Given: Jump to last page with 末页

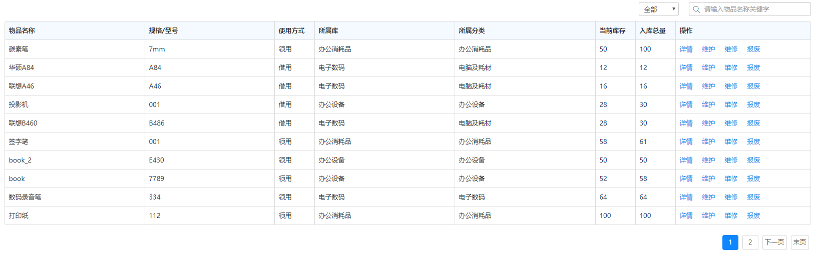Looking at the screenshot, I should [x=799, y=242].
